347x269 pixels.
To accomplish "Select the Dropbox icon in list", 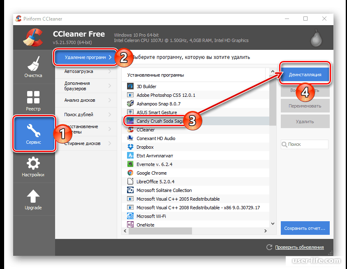I will [130, 147].
